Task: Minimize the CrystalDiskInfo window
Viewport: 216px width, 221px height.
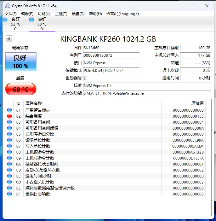Action: [178, 6]
